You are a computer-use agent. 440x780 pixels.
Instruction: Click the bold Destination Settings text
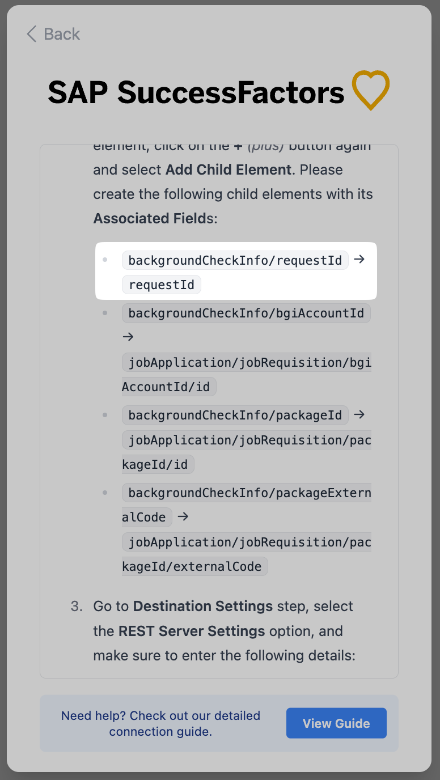203,606
